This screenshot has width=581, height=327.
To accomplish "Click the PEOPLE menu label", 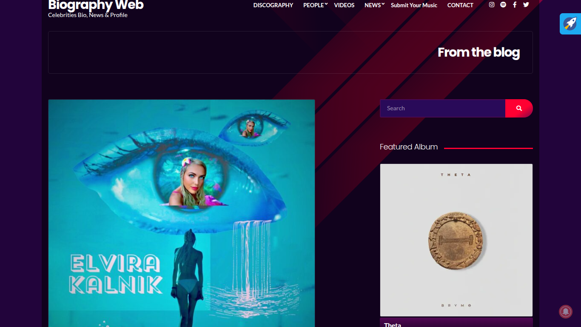I will tap(313, 5).
